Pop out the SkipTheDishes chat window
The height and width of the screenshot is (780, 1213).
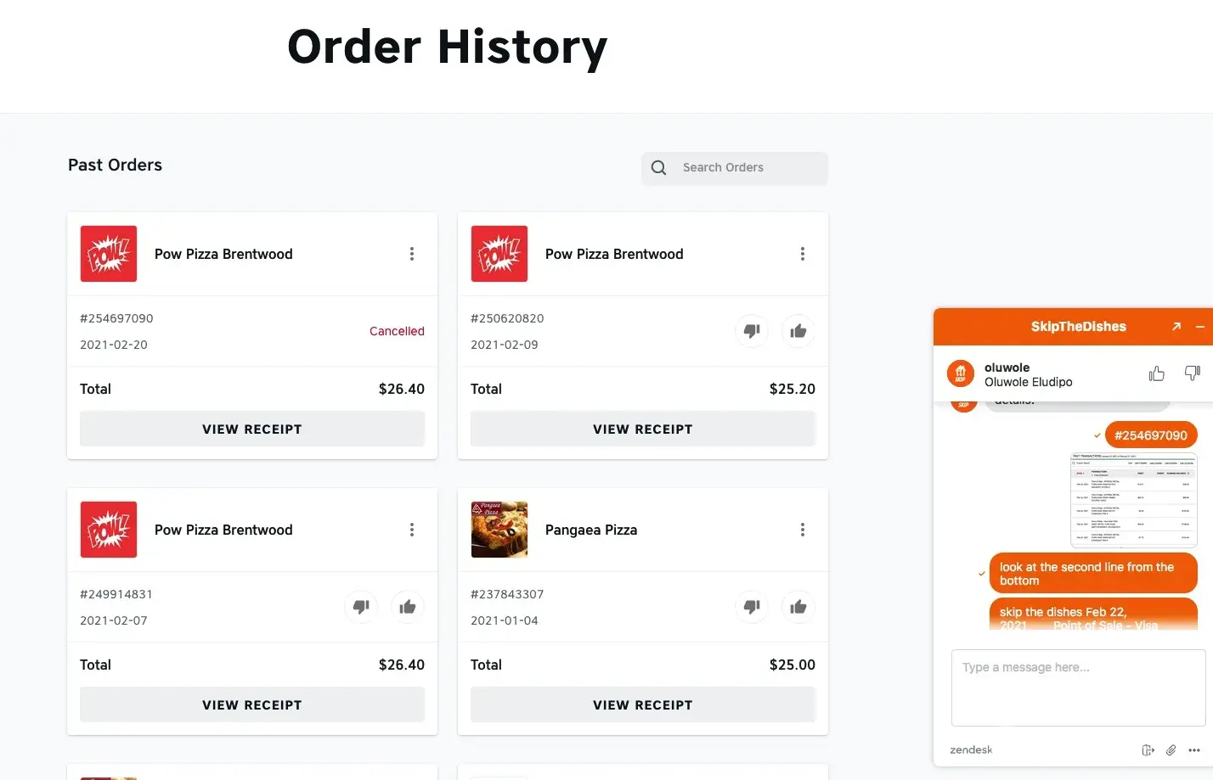pyautogui.click(x=1176, y=327)
